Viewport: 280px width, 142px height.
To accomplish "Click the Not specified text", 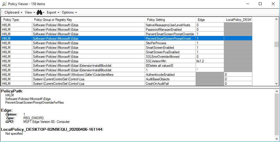I will tap(14, 134).
